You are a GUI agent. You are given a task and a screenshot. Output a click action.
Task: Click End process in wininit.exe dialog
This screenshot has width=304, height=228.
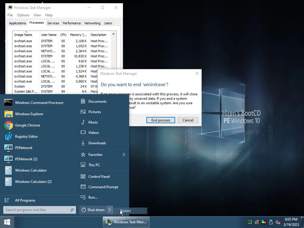(x=161, y=120)
